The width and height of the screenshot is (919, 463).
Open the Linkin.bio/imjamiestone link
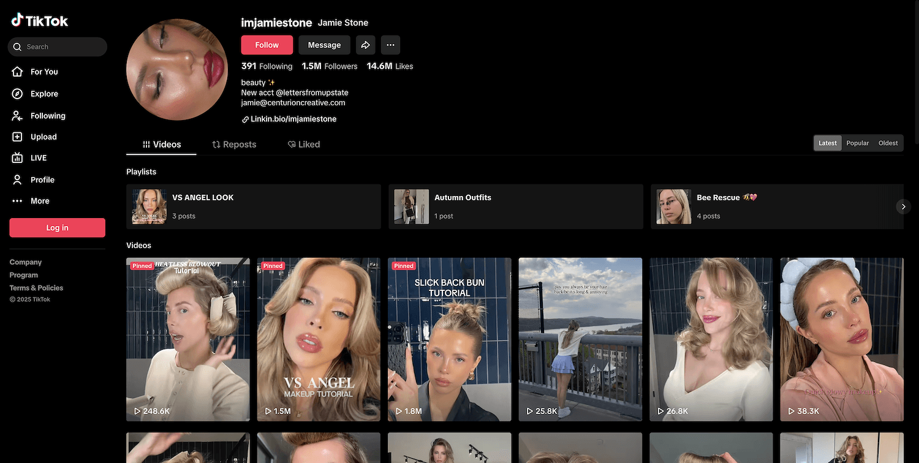tap(293, 119)
